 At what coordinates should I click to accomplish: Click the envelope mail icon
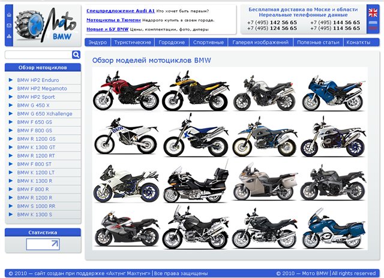pyautogui.click(x=9, y=25)
